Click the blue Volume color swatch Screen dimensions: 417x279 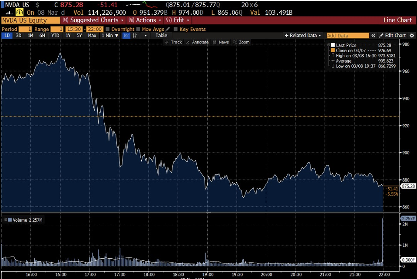(10, 220)
